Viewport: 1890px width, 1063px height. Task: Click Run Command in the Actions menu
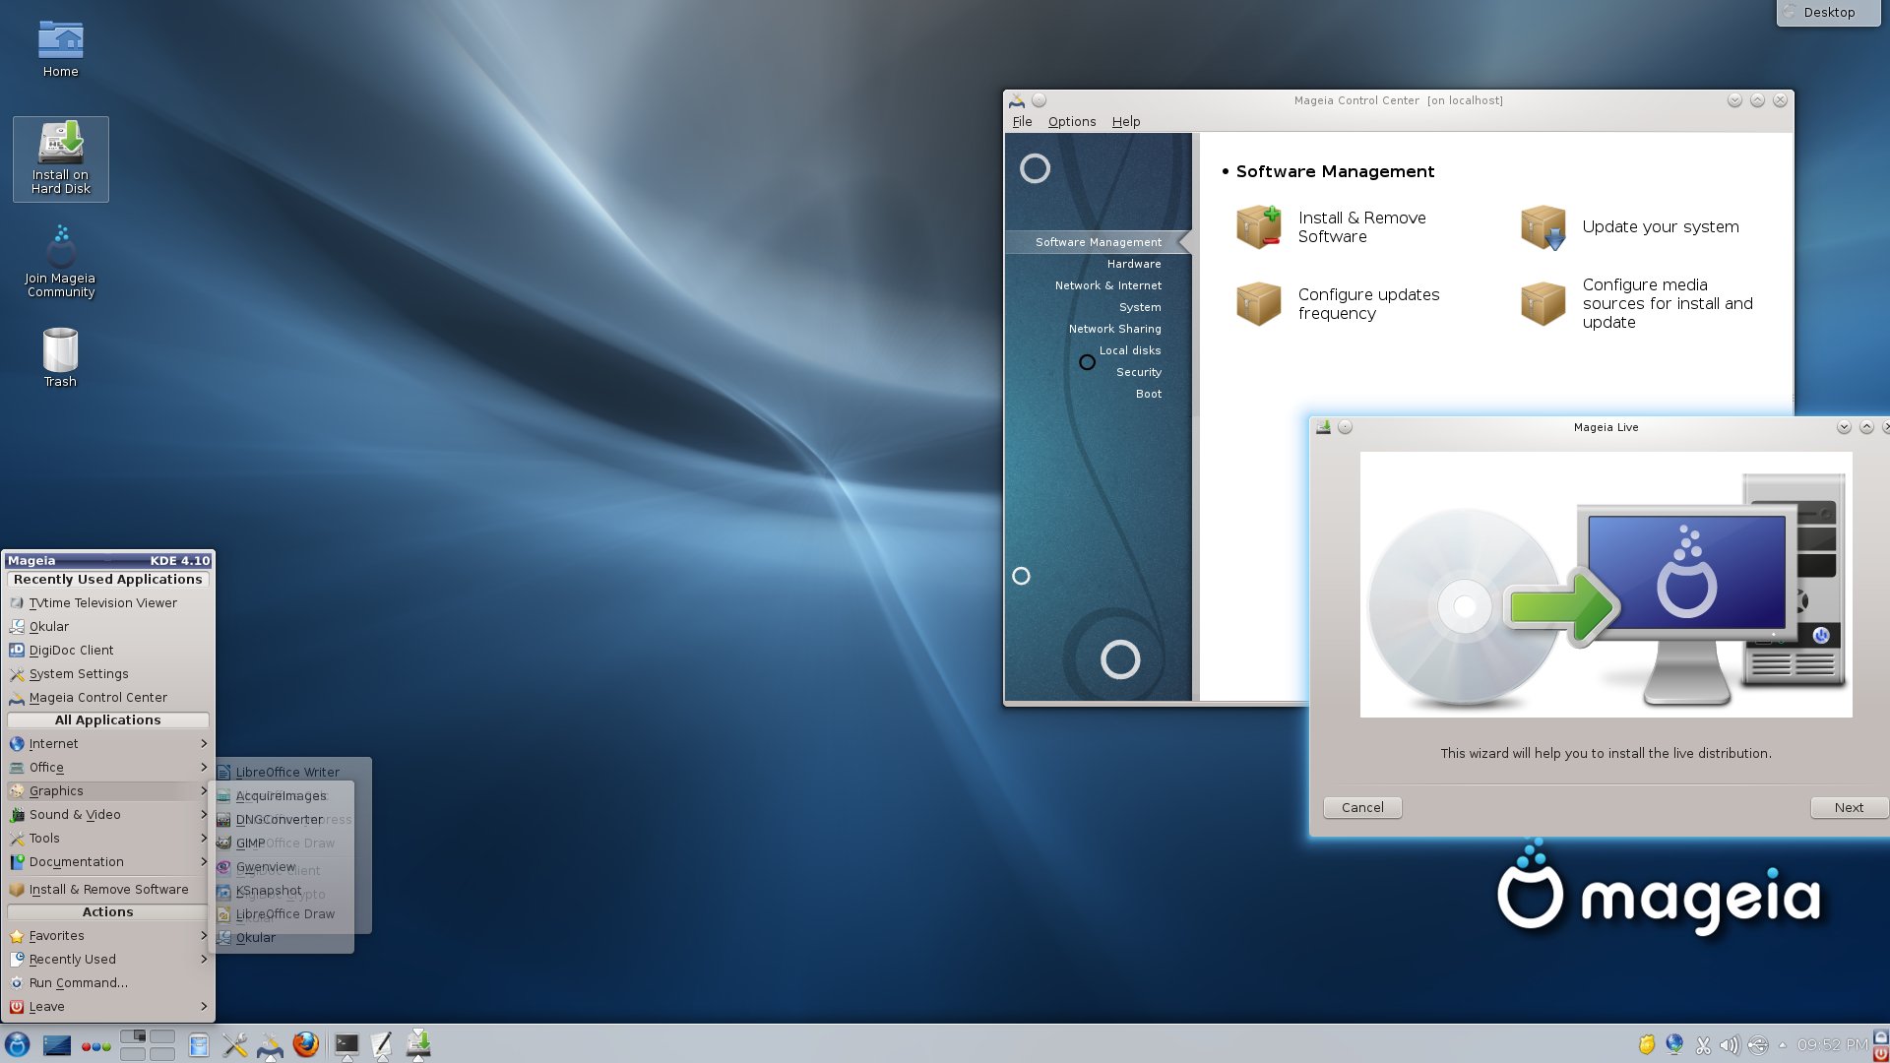pos(79,983)
